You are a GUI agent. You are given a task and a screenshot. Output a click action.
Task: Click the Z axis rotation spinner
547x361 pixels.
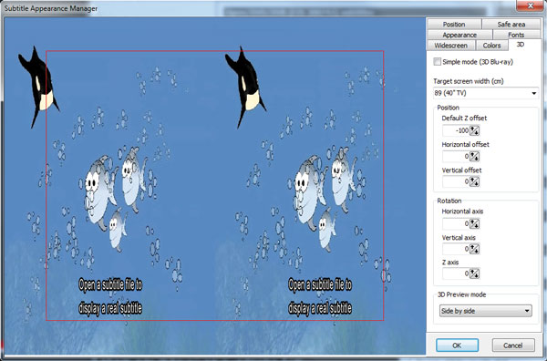tap(474, 273)
